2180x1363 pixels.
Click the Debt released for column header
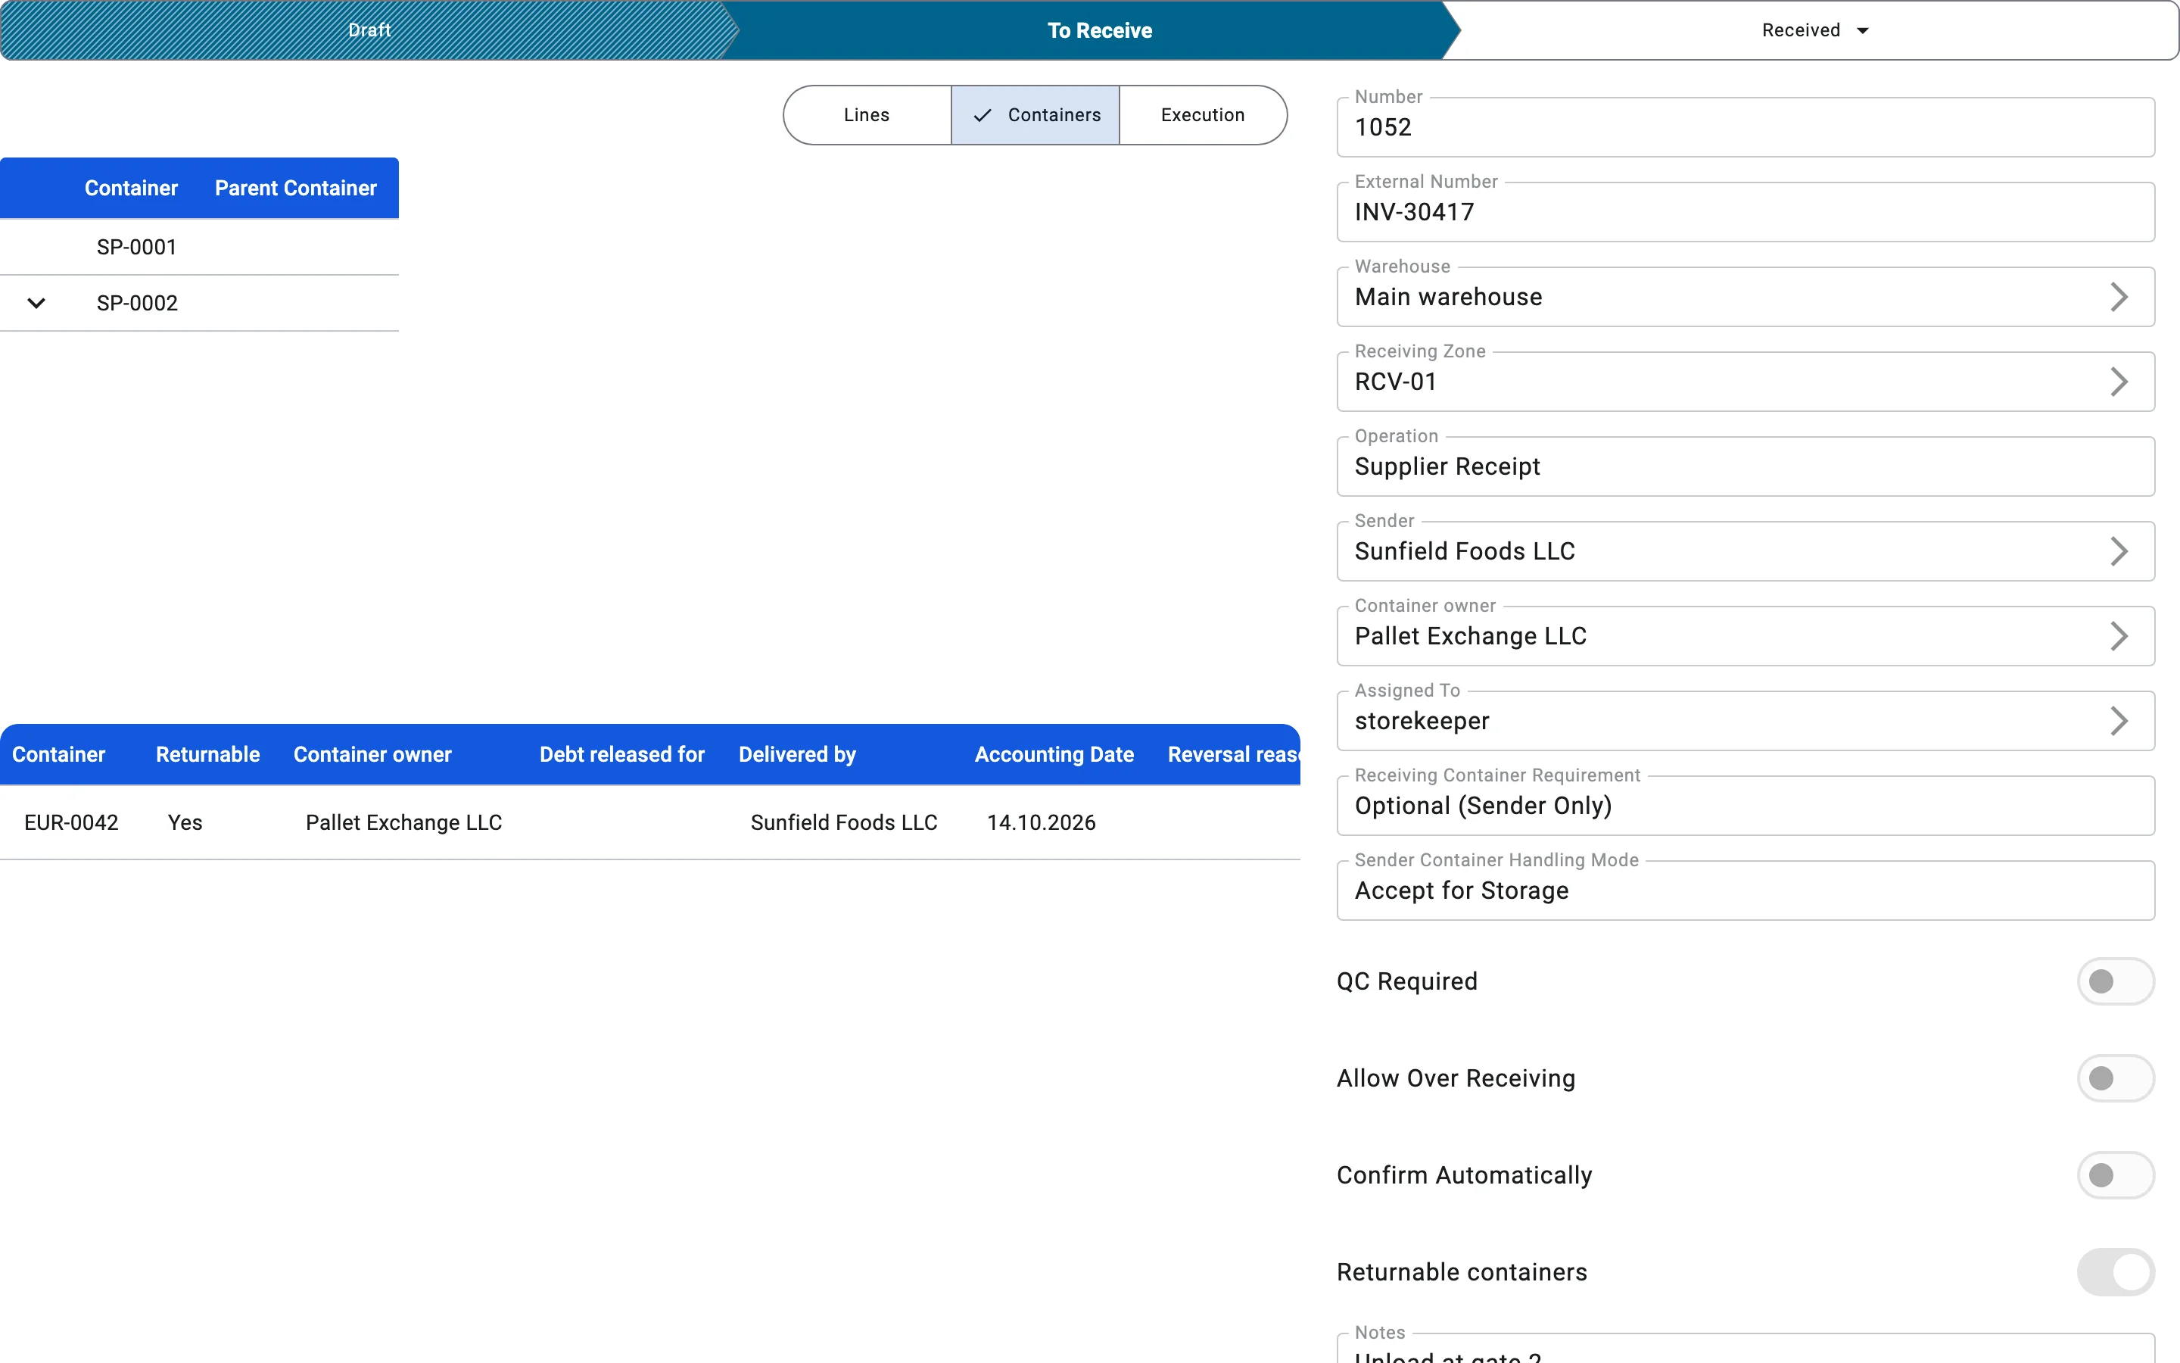pyautogui.click(x=621, y=754)
